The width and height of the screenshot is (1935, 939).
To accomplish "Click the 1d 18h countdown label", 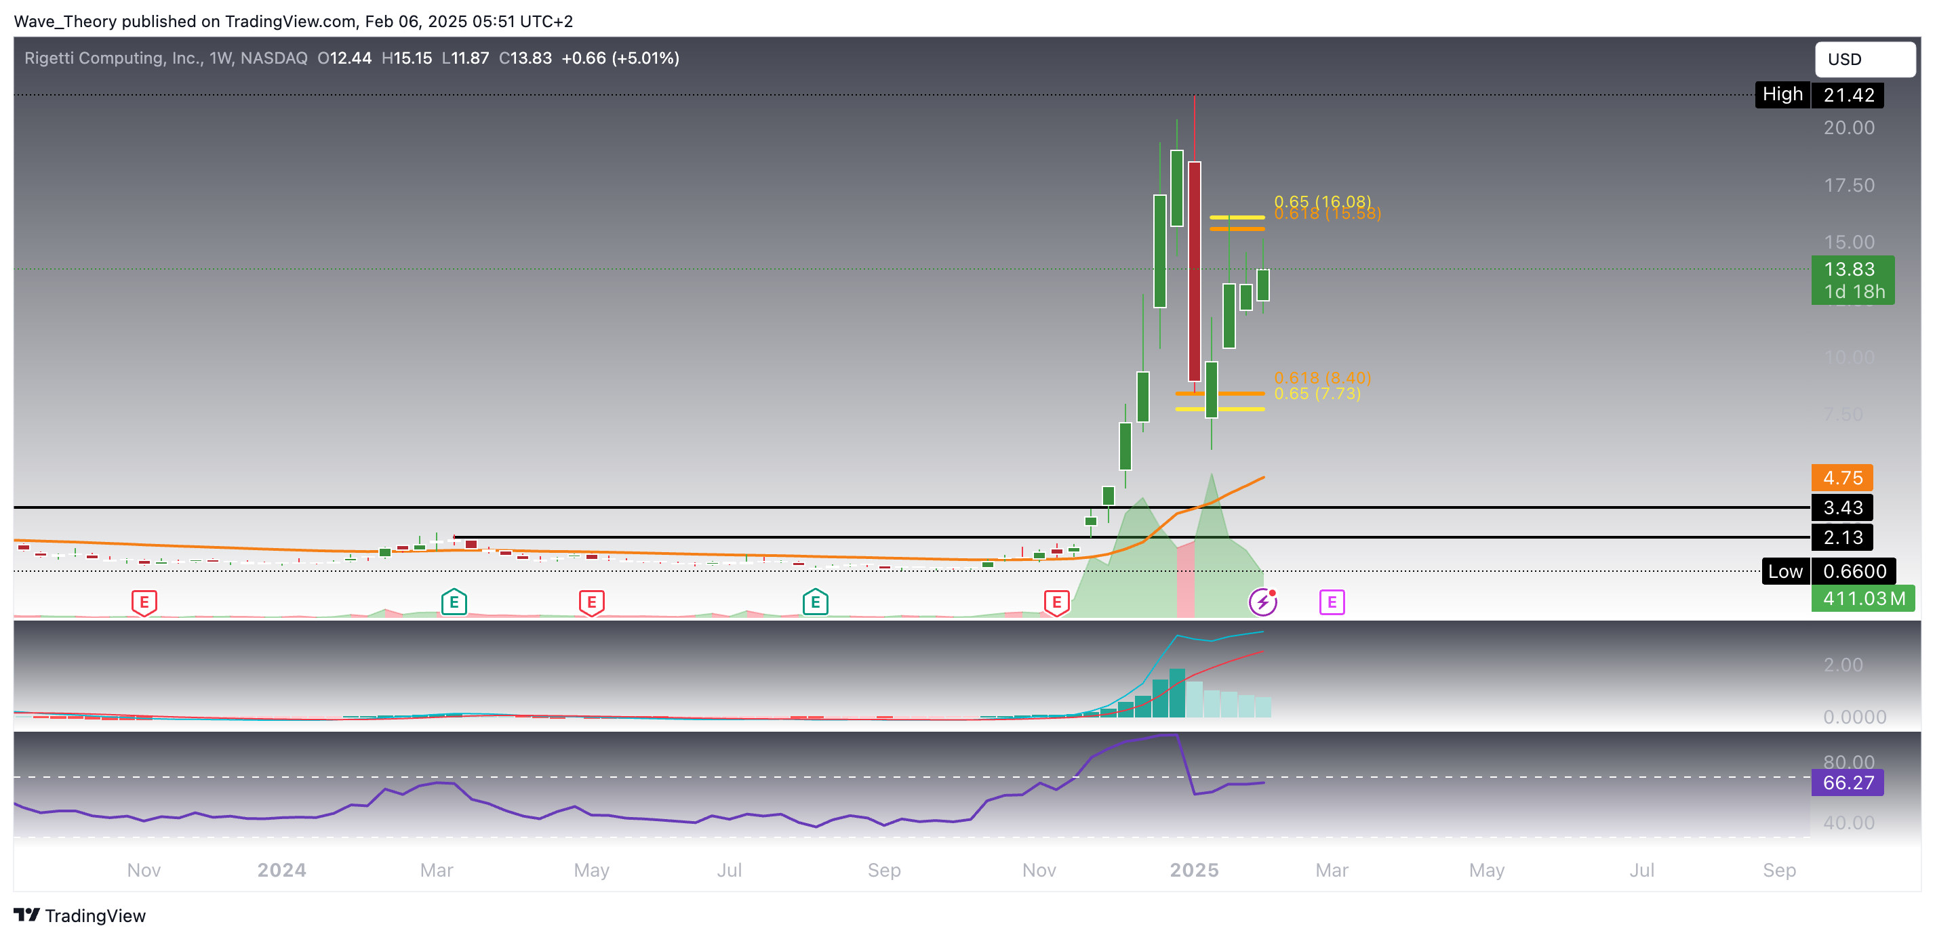I will click(1854, 292).
